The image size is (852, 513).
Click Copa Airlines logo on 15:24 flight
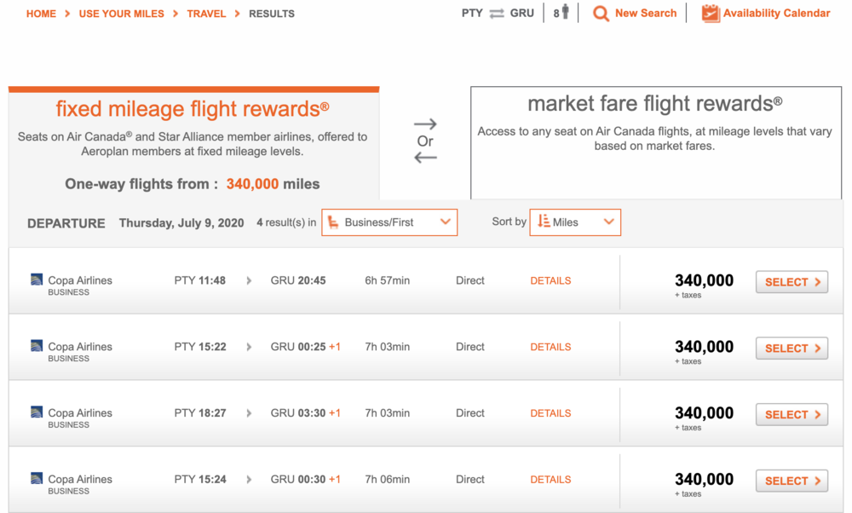tap(37, 479)
